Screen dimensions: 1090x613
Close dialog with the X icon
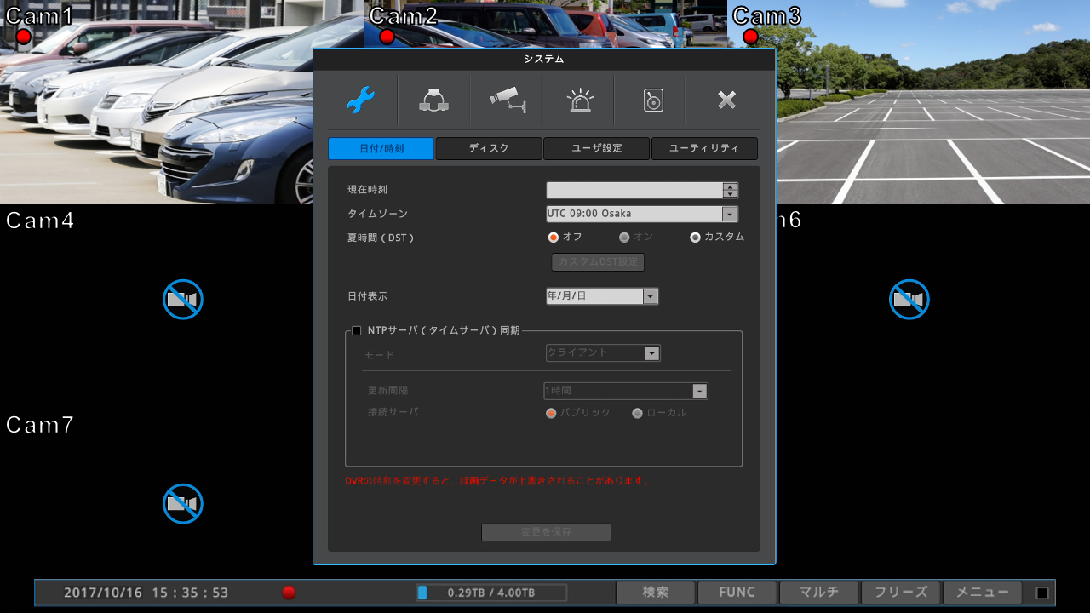click(726, 100)
